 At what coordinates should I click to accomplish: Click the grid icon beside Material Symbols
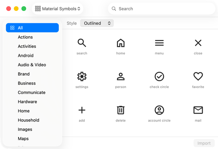(x=38, y=9)
